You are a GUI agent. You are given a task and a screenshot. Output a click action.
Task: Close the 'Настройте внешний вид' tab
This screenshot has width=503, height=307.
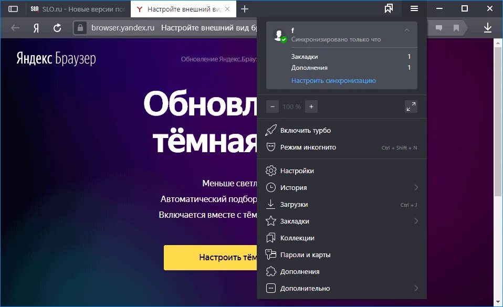pyautogui.click(x=227, y=9)
